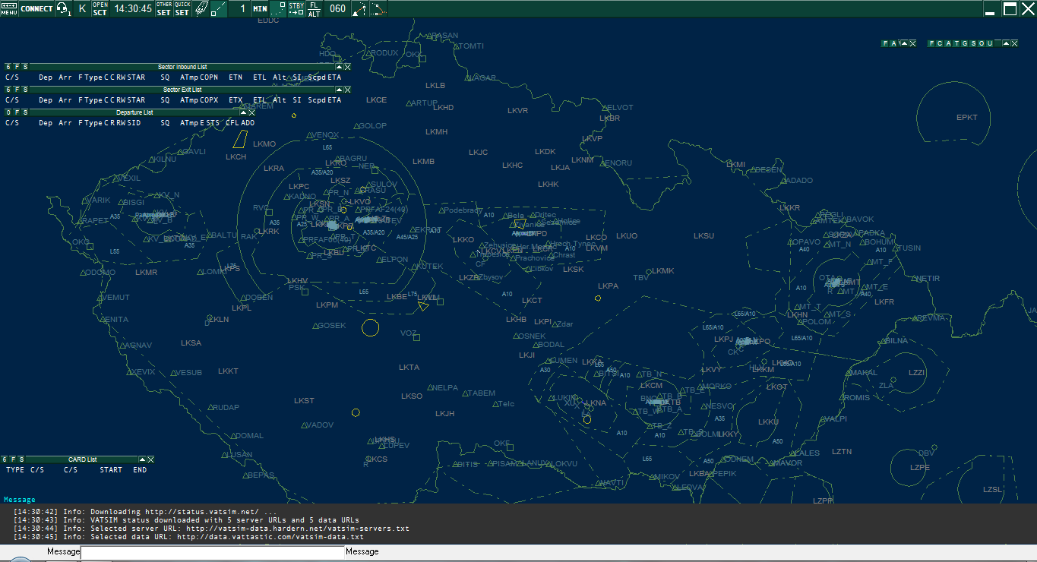This screenshot has width=1037, height=562.
Task: Toggle the route draw icon
Action: click(359, 8)
